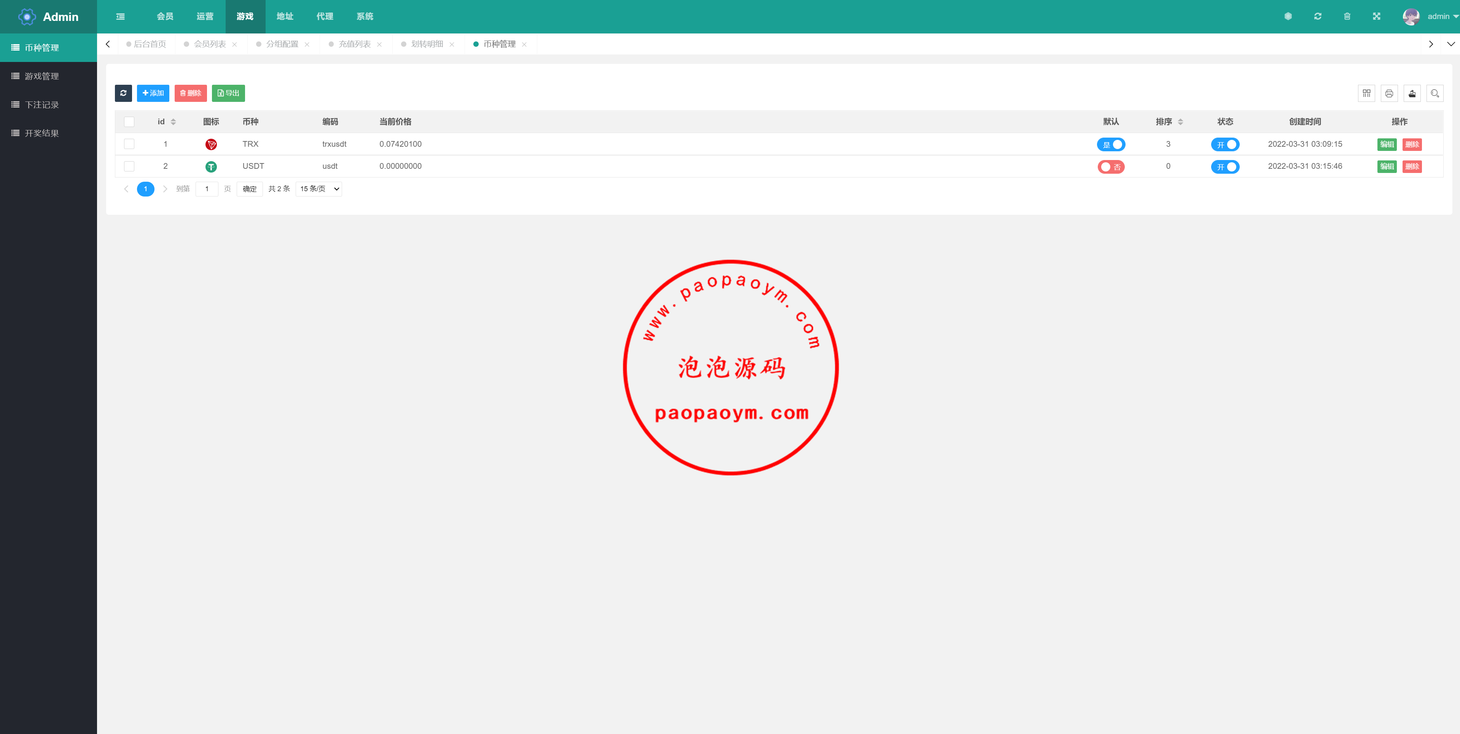Open the 15 条/页 page size dropdown
Screen dimensions: 1460x734
click(318, 189)
